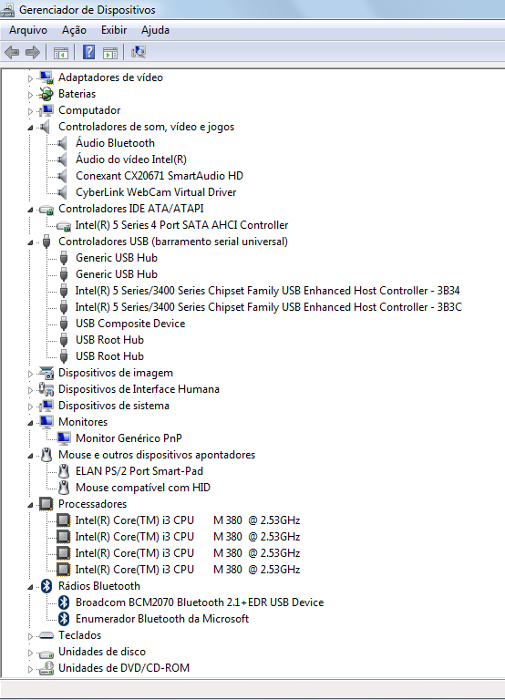Open the Ação menu

tap(74, 30)
